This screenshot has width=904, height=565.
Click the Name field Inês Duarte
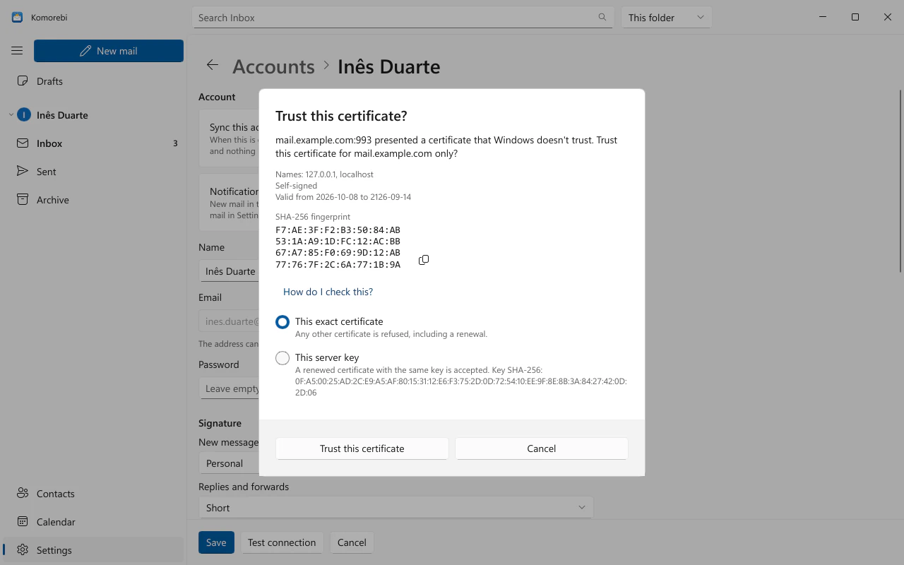pos(229,271)
